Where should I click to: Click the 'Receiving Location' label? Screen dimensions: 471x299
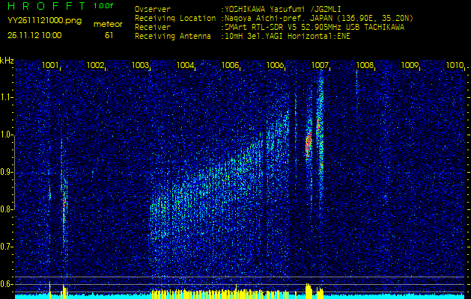(x=175, y=19)
